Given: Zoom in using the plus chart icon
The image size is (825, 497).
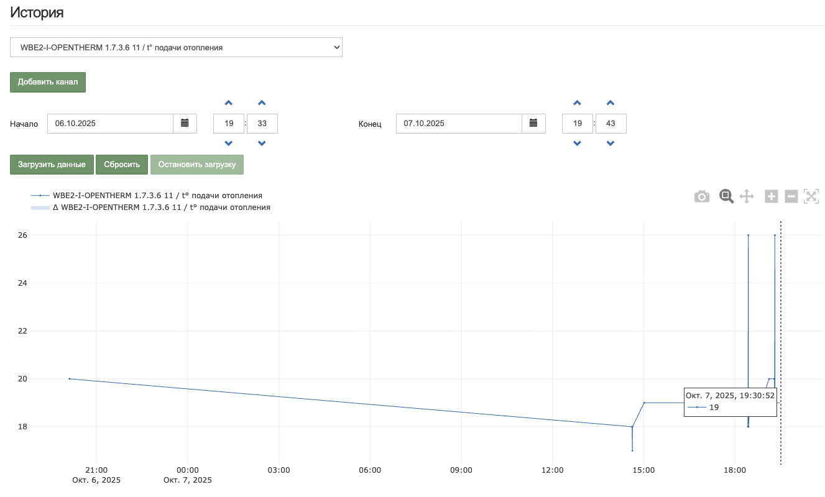Looking at the screenshot, I should coord(772,196).
